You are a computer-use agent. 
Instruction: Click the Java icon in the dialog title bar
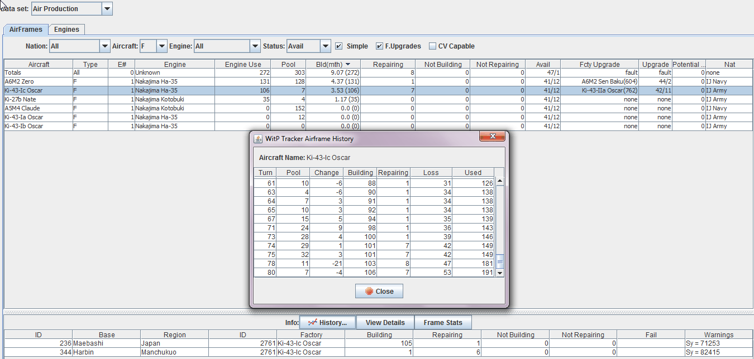click(259, 139)
